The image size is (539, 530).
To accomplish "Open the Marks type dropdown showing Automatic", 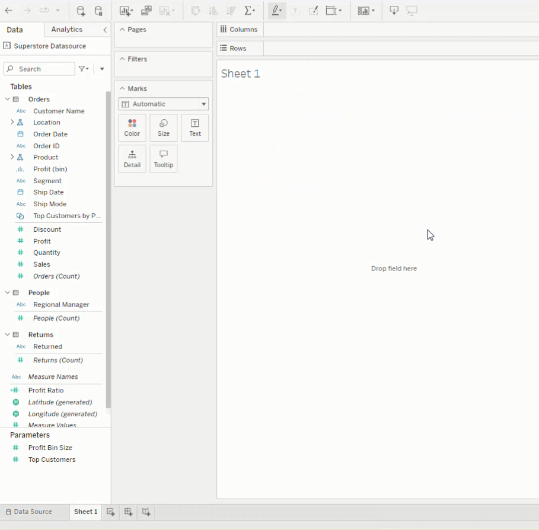I will point(203,104).
